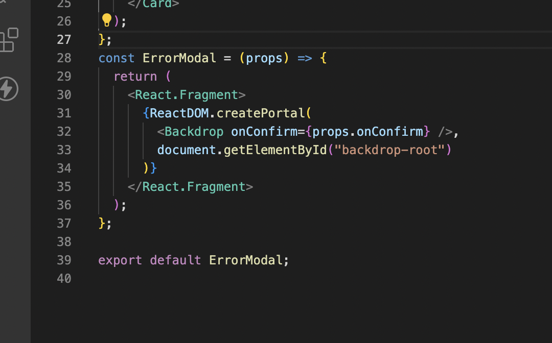Click line number 39 in the gutter

point(64,260)
